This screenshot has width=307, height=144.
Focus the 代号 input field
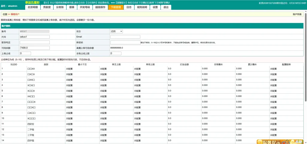[x=35, y=37]
